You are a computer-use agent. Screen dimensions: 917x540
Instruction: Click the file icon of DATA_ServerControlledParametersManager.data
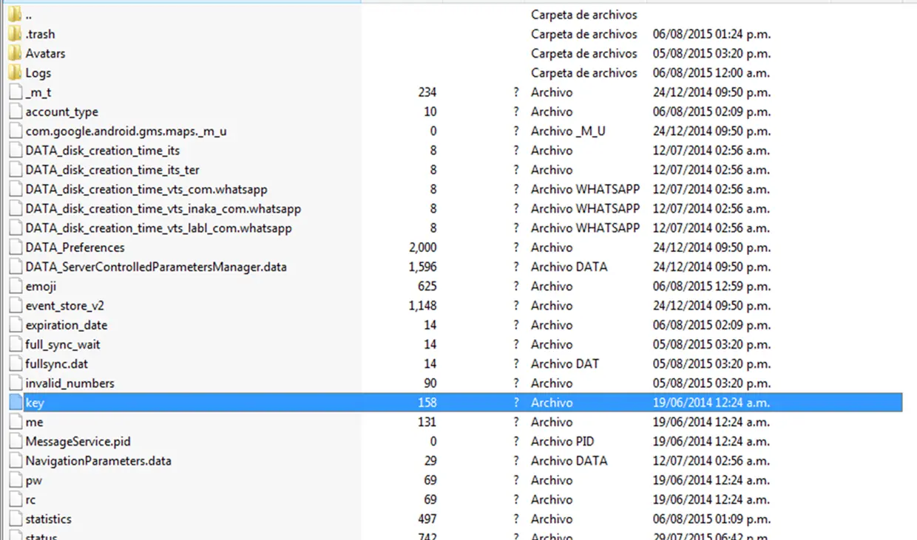point(16,267)
